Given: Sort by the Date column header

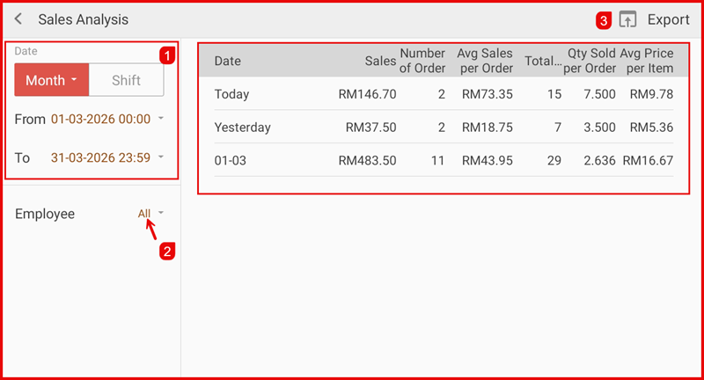Looking at the screenshot, I should (228, 61).
